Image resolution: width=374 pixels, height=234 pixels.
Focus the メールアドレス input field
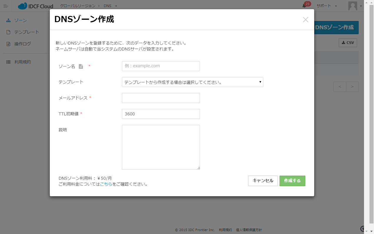coord(161,98)
